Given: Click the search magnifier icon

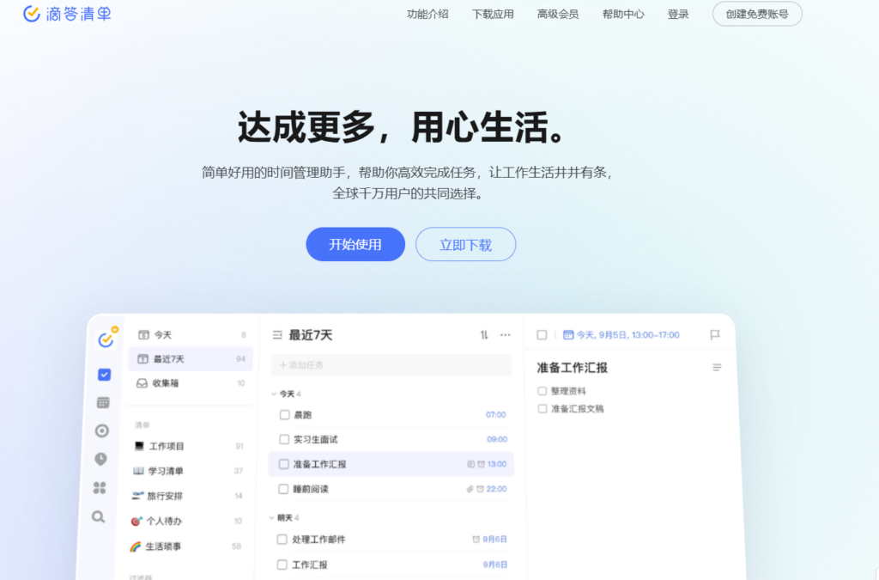Looking at the screenshot, I should 99,516.
